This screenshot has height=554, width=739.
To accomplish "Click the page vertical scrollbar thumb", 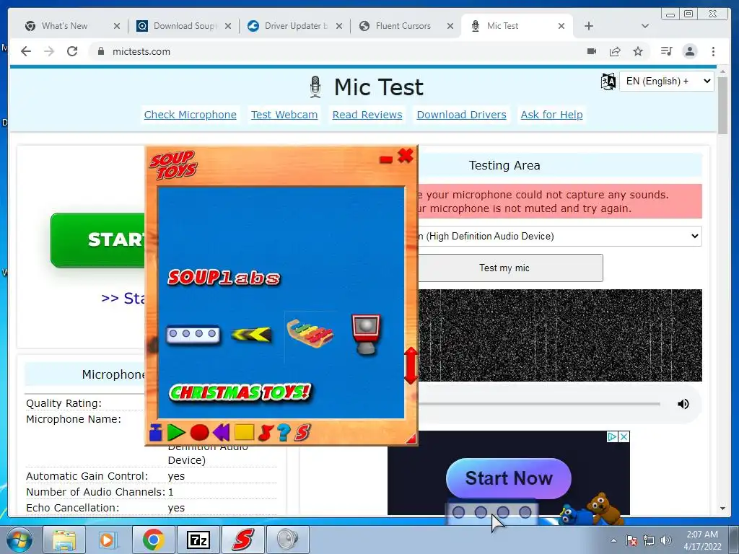I will (722, 105).
